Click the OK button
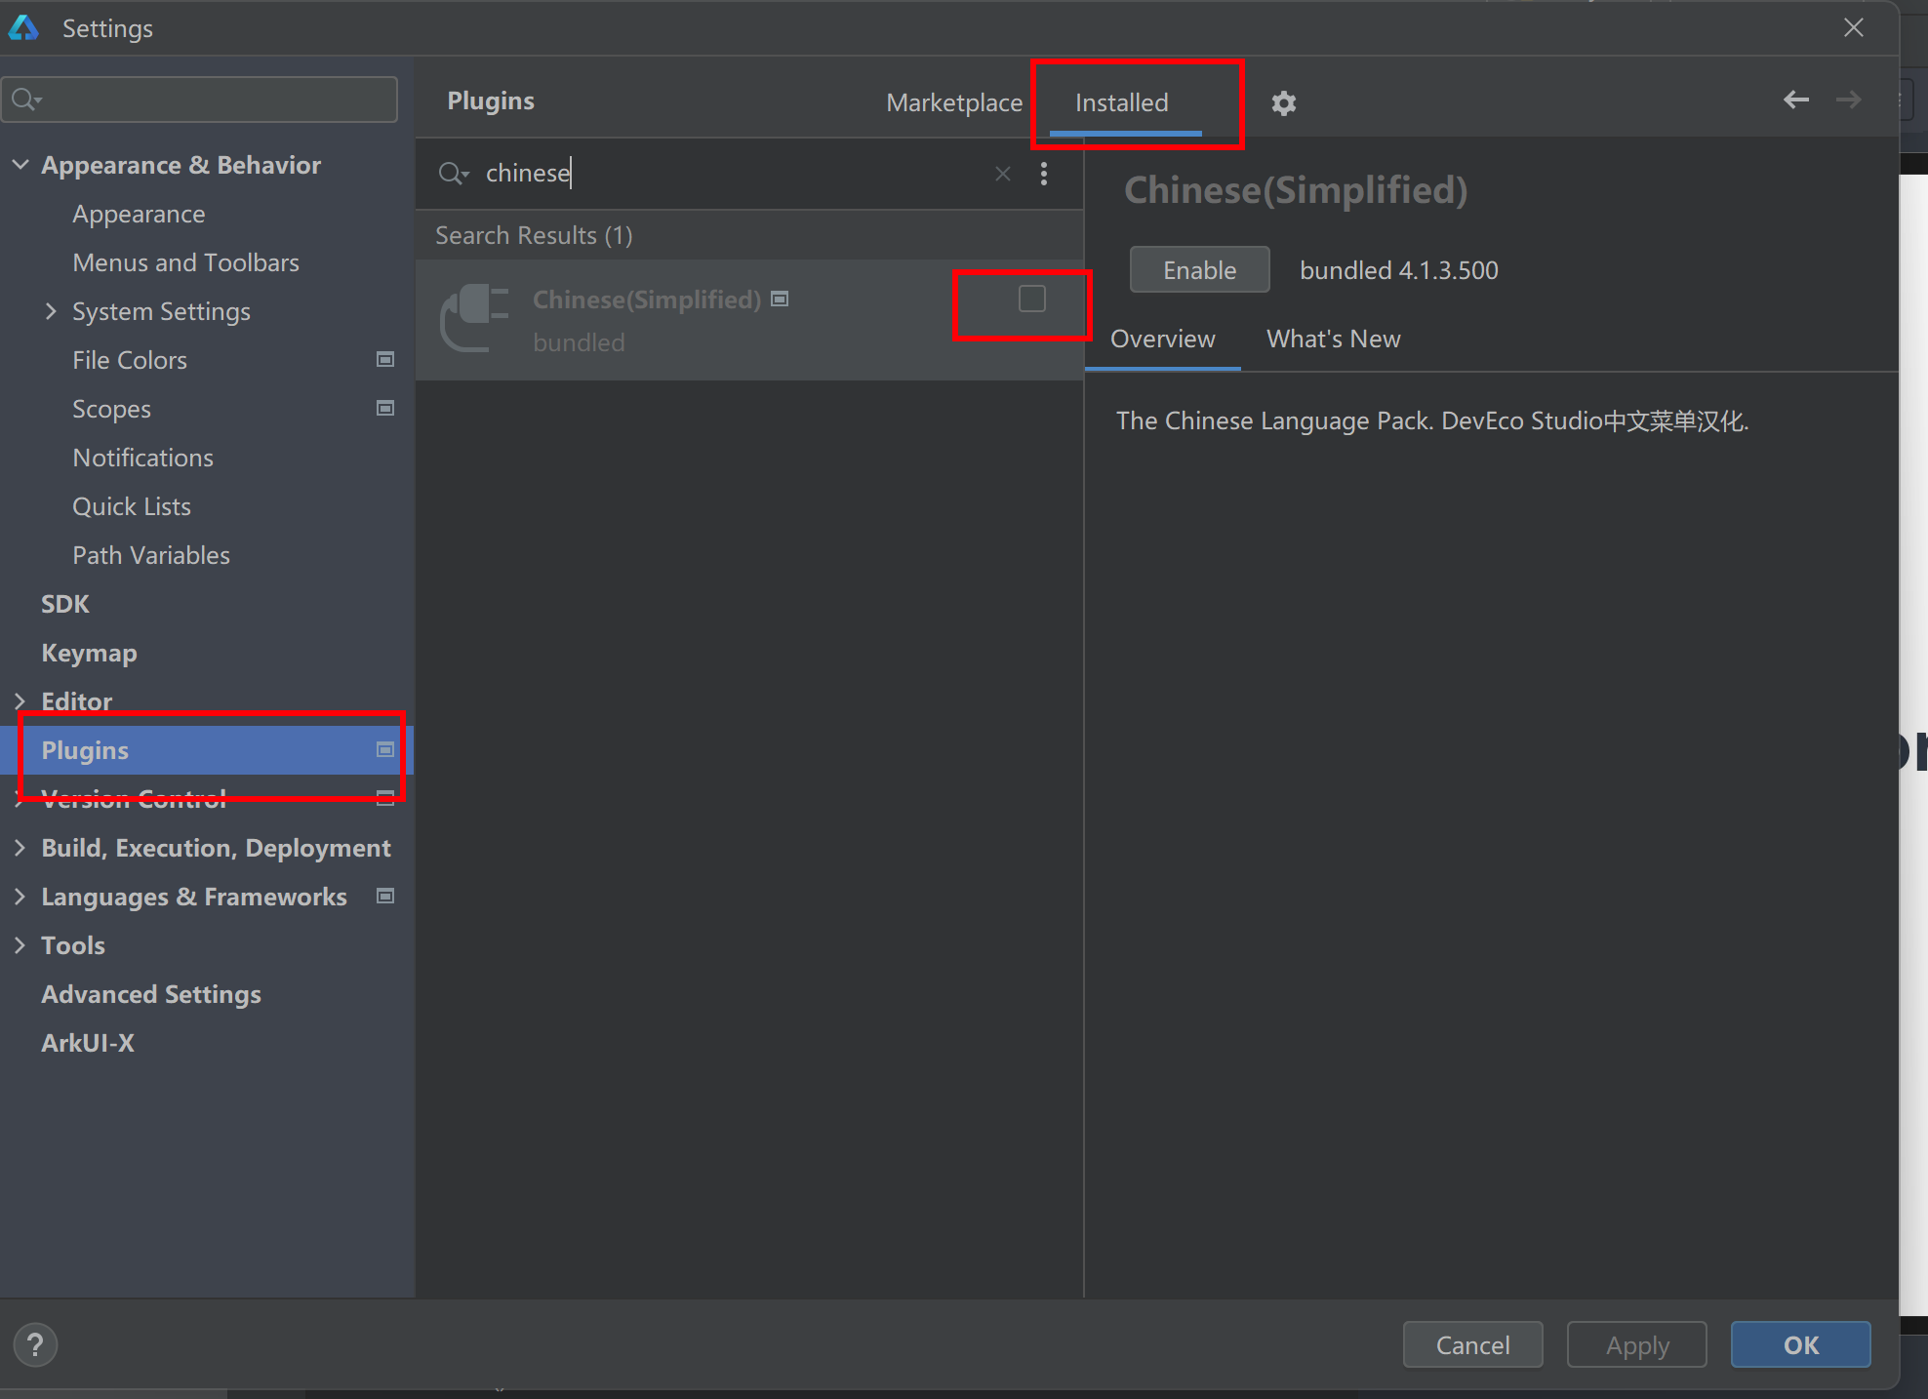 point(1799,1344)
